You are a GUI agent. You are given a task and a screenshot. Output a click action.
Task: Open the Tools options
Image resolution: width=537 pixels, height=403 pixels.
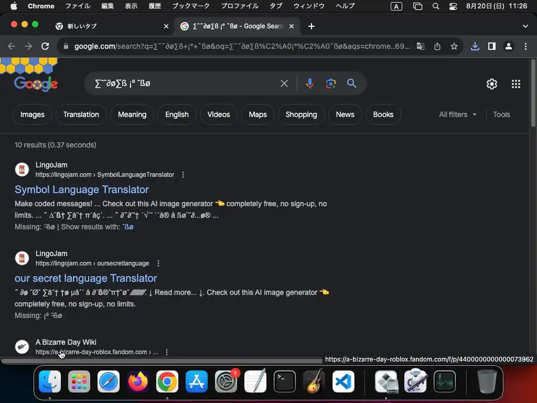[x=501, y=114]
